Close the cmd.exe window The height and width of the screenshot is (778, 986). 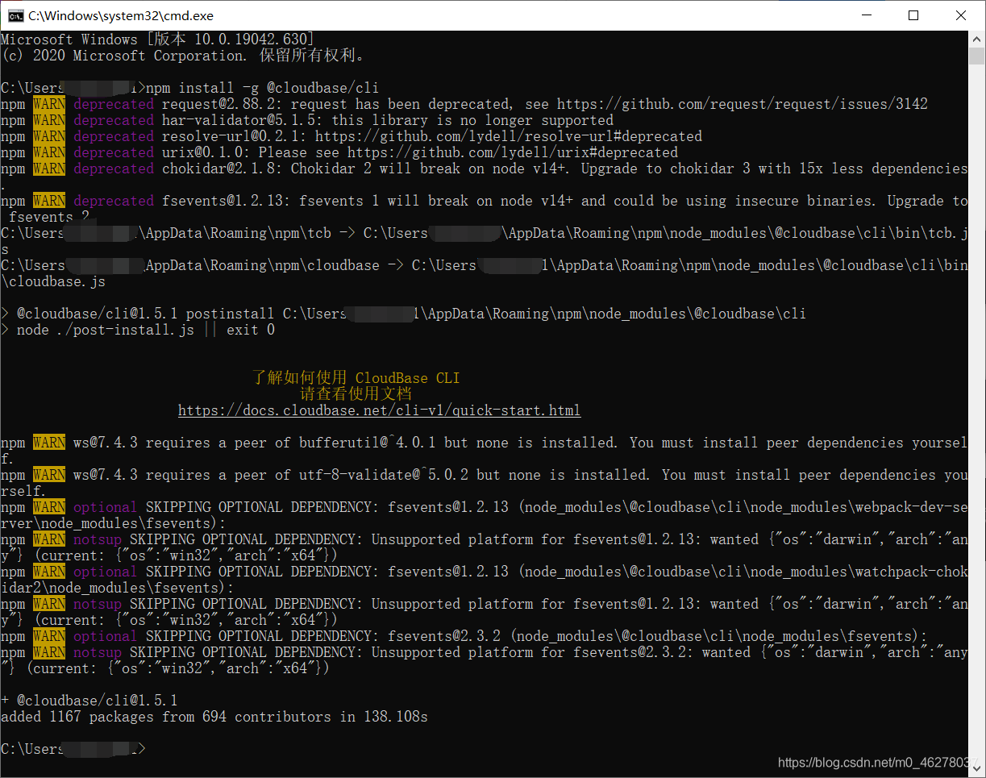coord(961,15)
